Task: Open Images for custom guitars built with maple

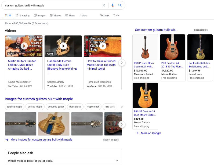Action: point(39,99)
